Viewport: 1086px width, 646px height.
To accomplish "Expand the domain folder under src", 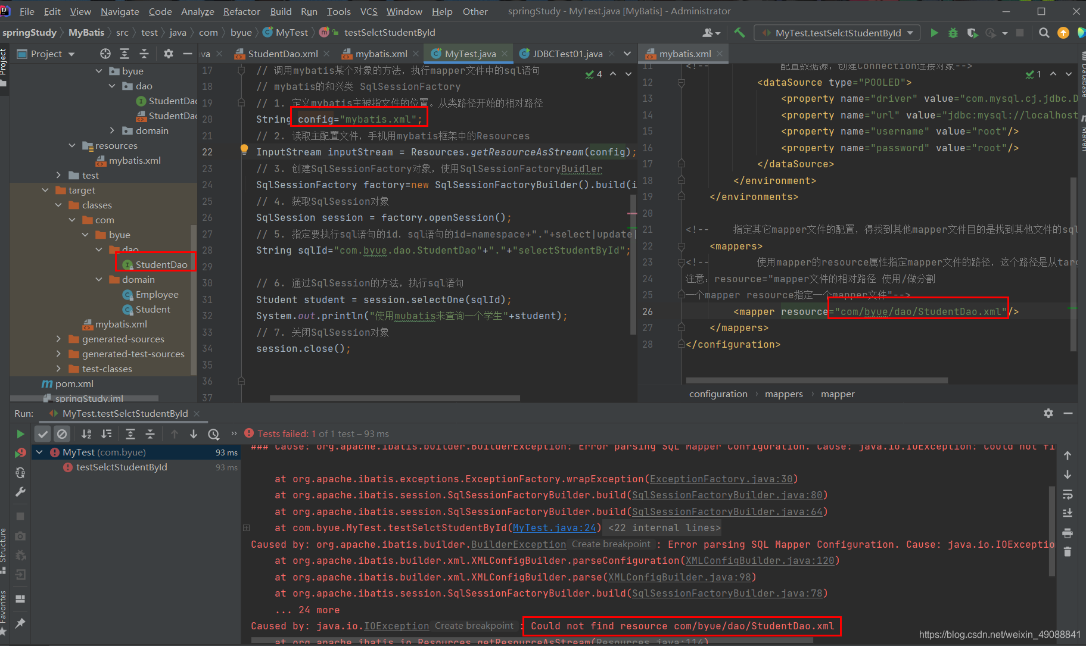I will click(112, 130).
